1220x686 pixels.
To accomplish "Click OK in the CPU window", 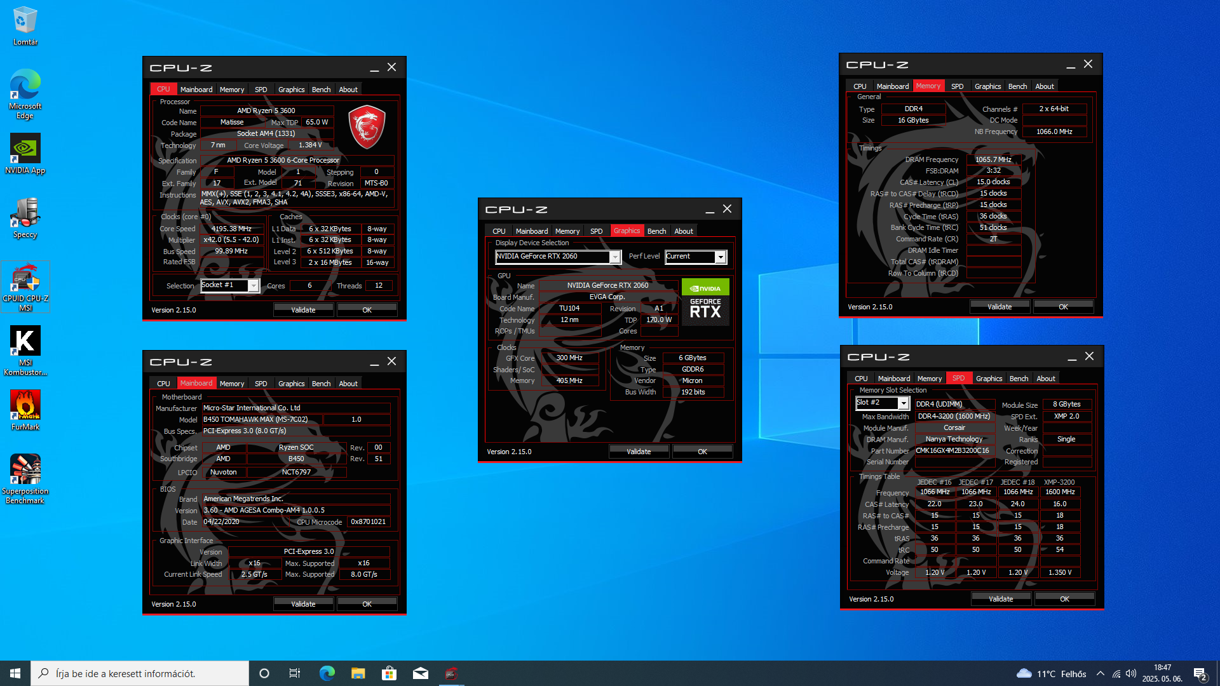I will pyautogui.click(x=367, y=310).
